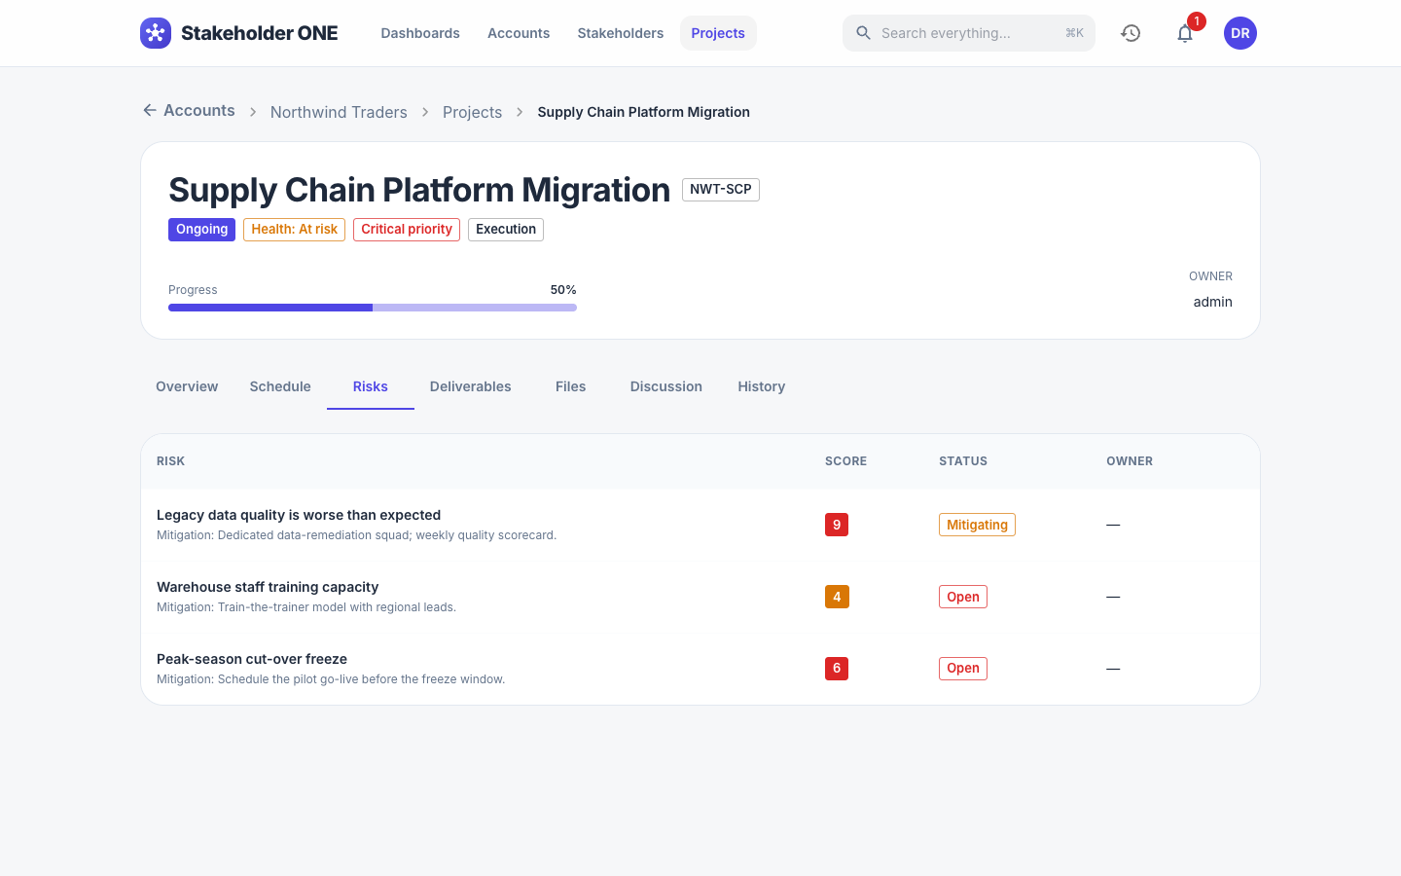Click the NWT-SCP project code tag
This screenshot has width=1401, height=876.
coord(721,190)
